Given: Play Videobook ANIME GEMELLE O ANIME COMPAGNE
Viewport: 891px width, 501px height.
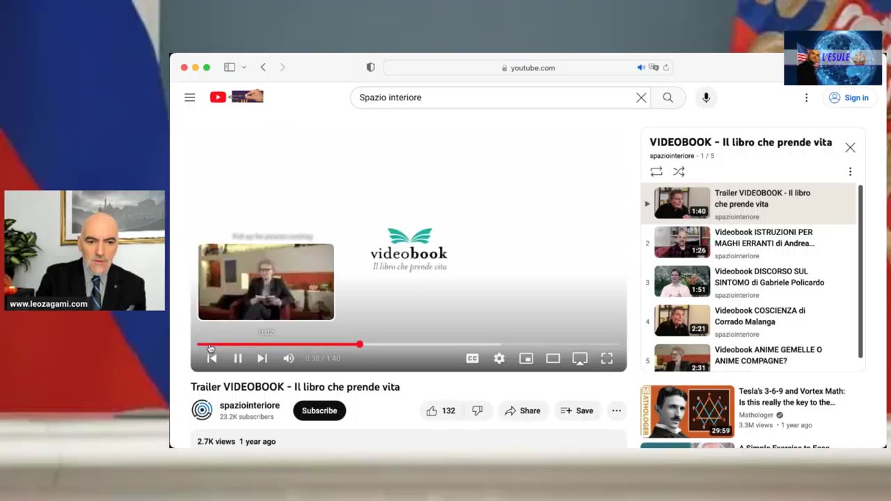Looking at the screenshot, I should [x=748, y=357].
